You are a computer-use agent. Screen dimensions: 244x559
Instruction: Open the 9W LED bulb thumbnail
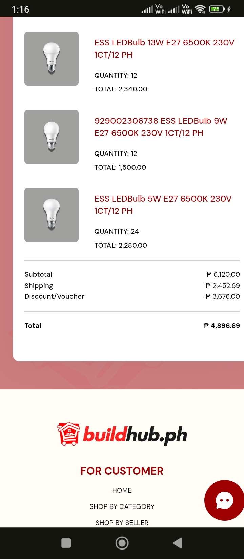(x=52, y=137)
